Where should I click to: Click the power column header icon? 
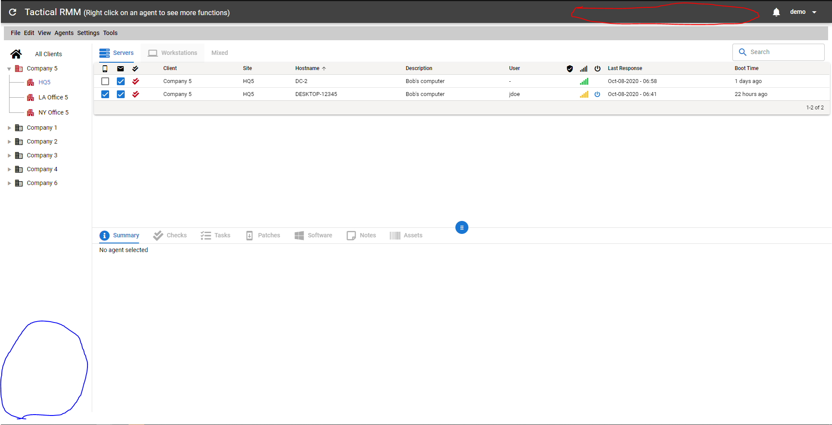[597, 68]
